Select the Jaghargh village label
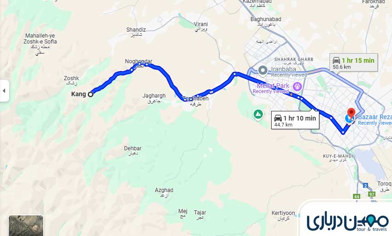Viewport: 392px width, 236px height. coord(154,96)
